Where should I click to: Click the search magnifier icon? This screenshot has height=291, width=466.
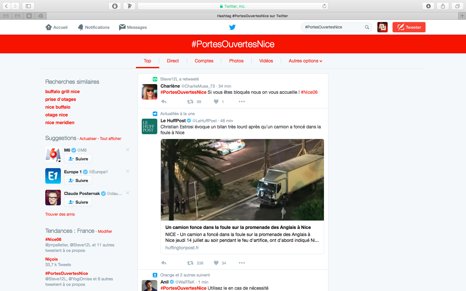tap(367, 27)
